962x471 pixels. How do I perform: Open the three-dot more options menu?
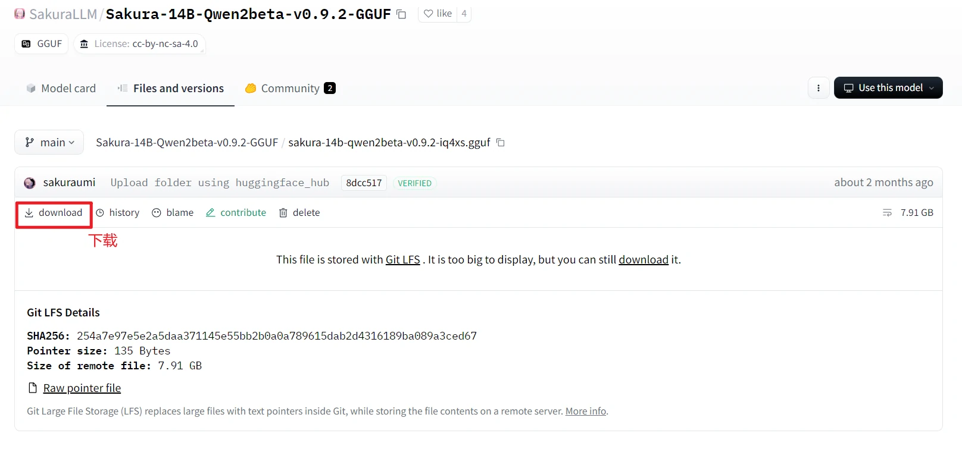click(819, 88)
